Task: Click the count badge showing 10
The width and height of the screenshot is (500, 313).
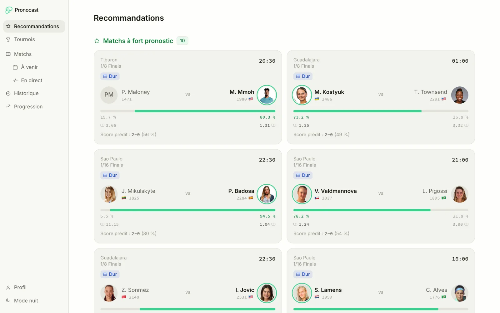Action: click(182, 41)
